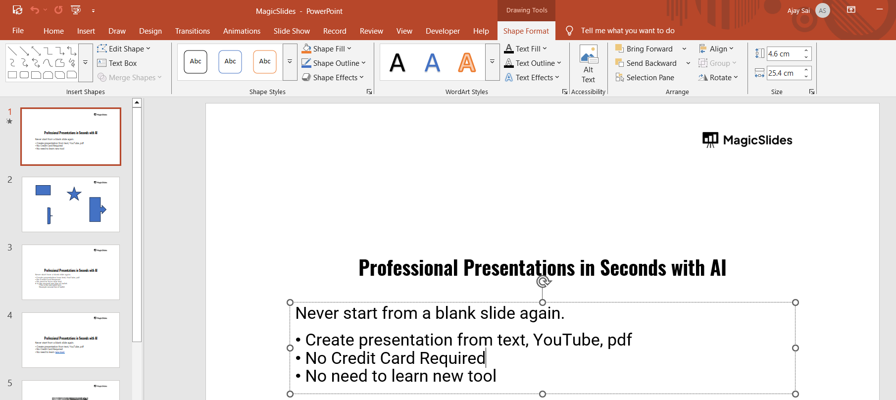This screenshot has height=400, width=896.
Task: Open the Bring Forward dropdown arrow
Action: click(x=685, y=49)
